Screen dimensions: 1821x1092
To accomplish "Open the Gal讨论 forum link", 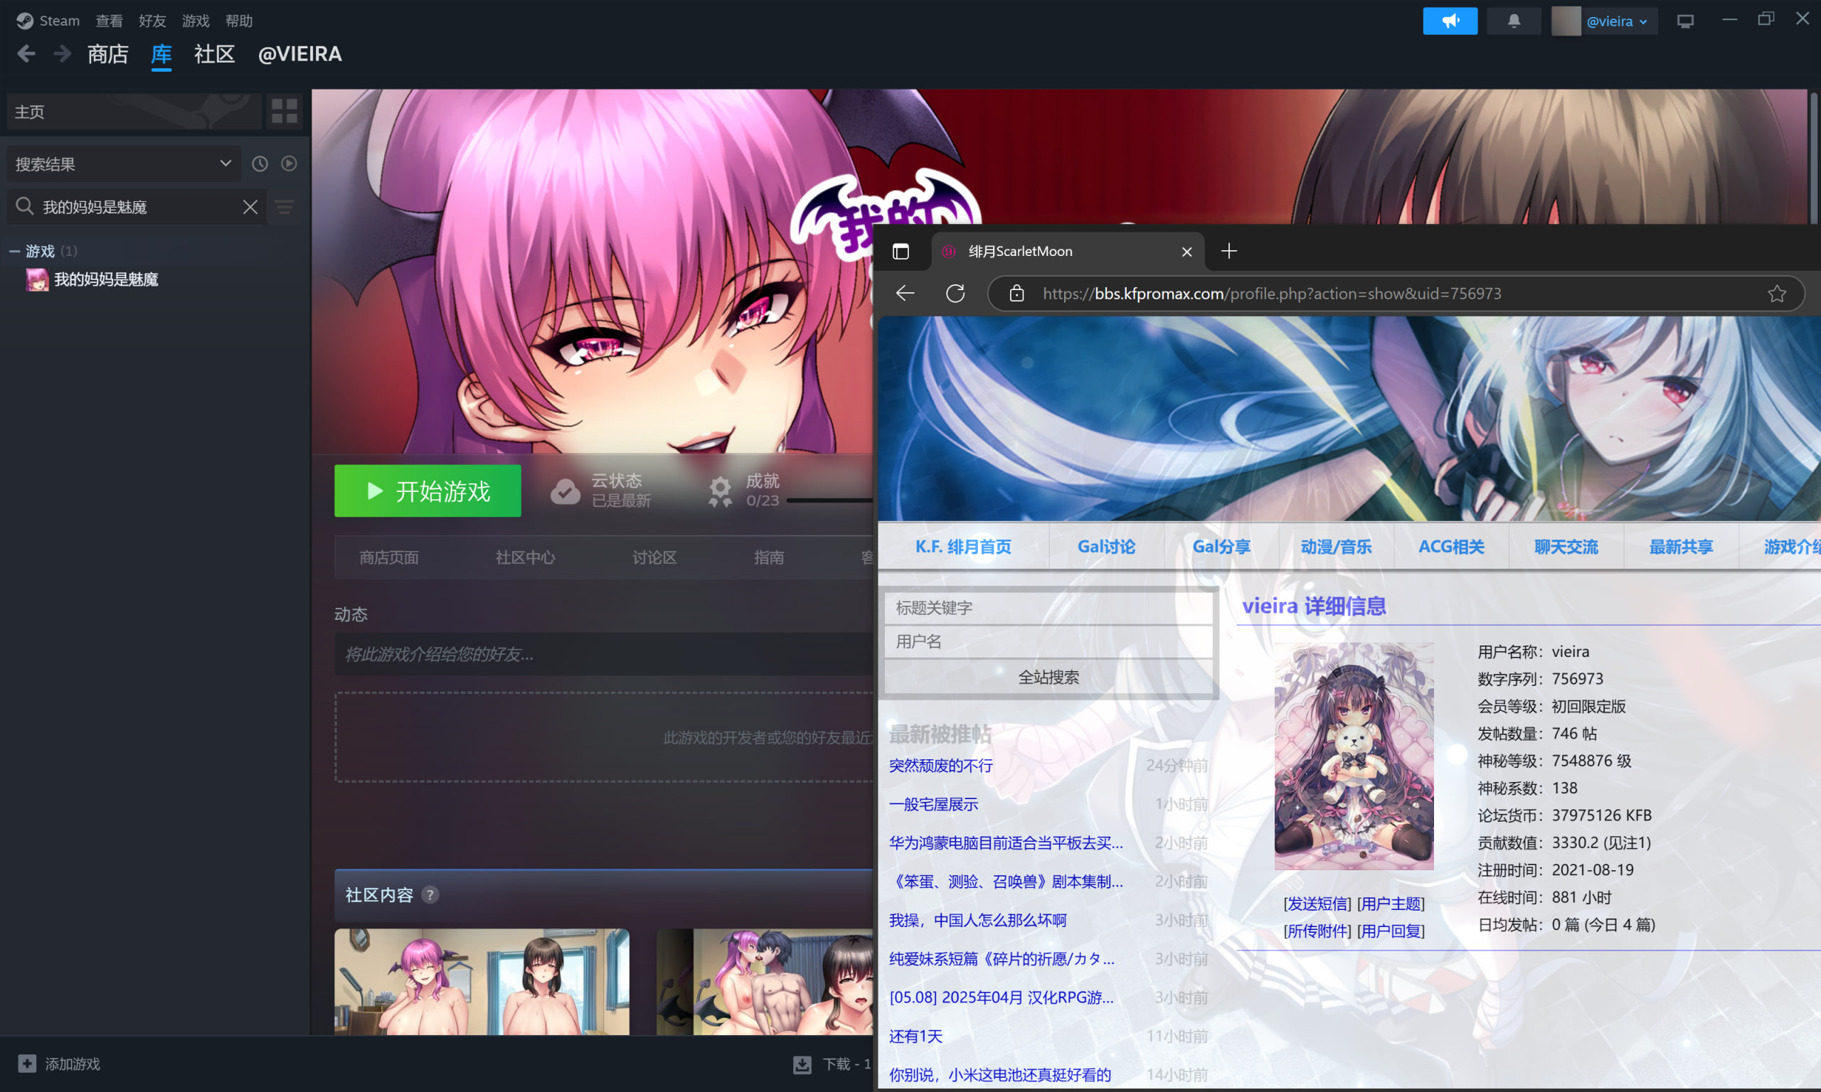I will [x=1105, y=547].
